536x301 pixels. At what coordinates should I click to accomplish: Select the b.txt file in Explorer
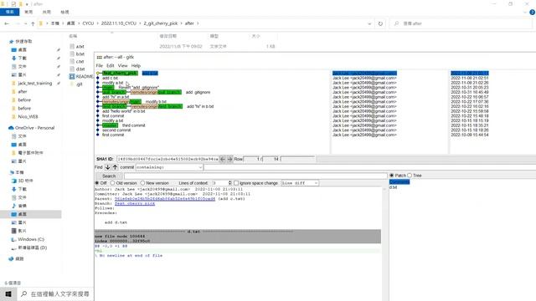(80, 54)
